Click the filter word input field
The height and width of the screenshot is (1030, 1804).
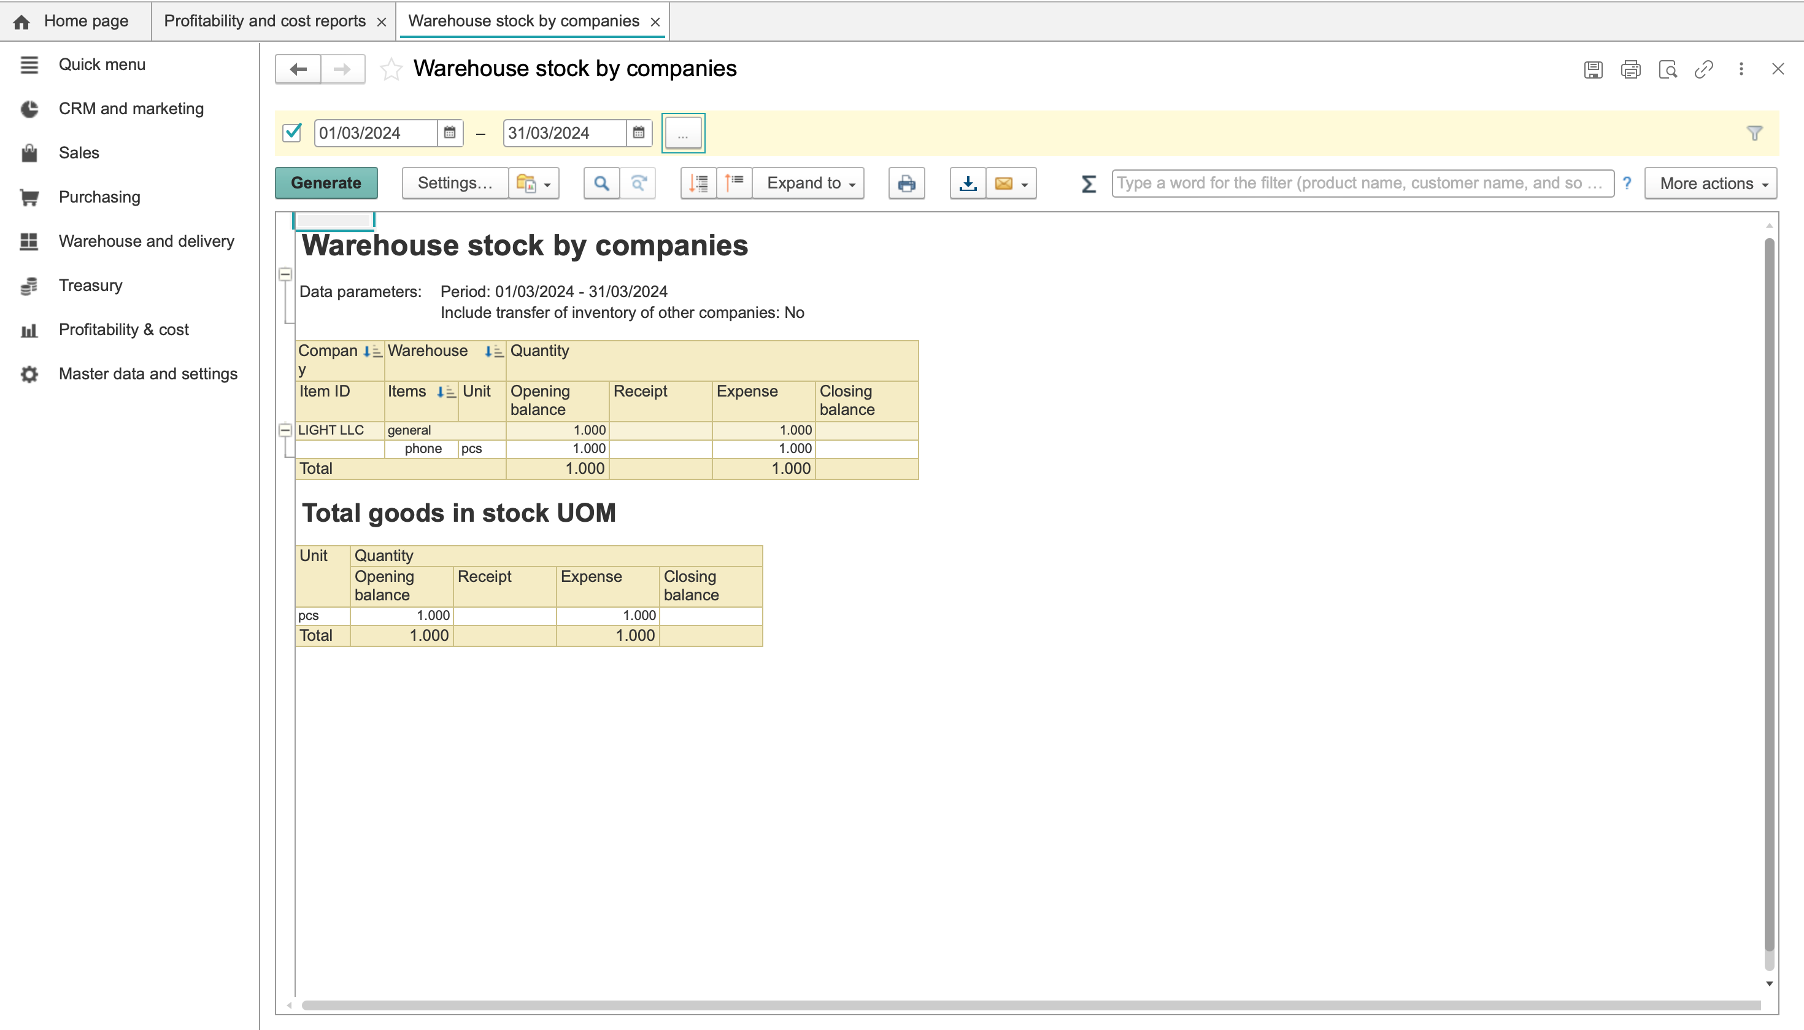pyautogui.click(x=1362, y=183)
